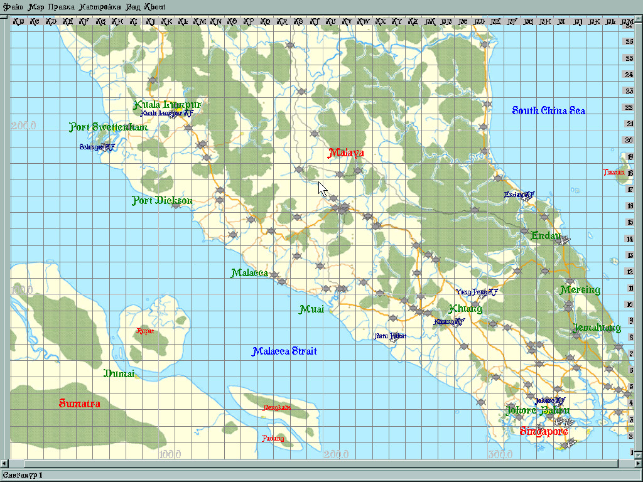Select the Kluang AF airfield icon
This screenshot has height=482, width=643.
(458, 323)
